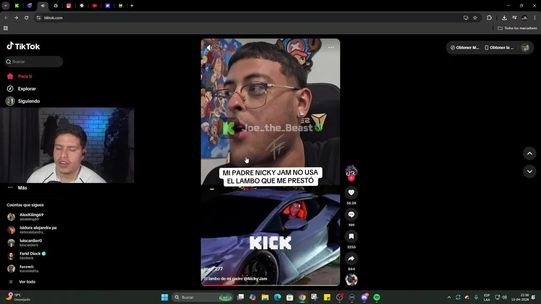Go to previous video with up chevron
541x304 pixels.
coord(530,153)
